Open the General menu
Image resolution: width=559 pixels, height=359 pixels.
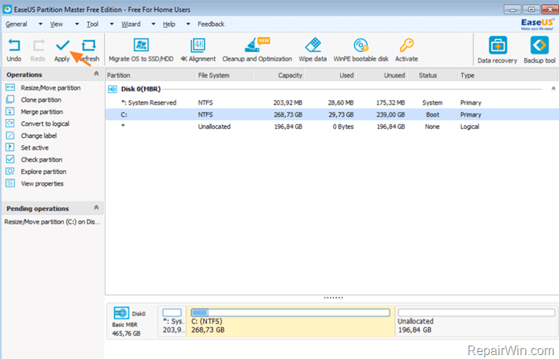pos(17,24)
